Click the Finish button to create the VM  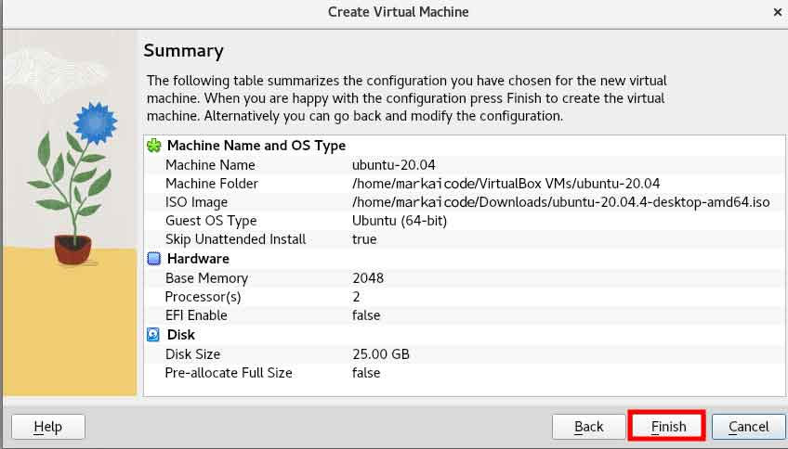coord(666,427)
